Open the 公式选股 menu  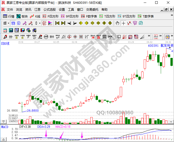point(49,10)
